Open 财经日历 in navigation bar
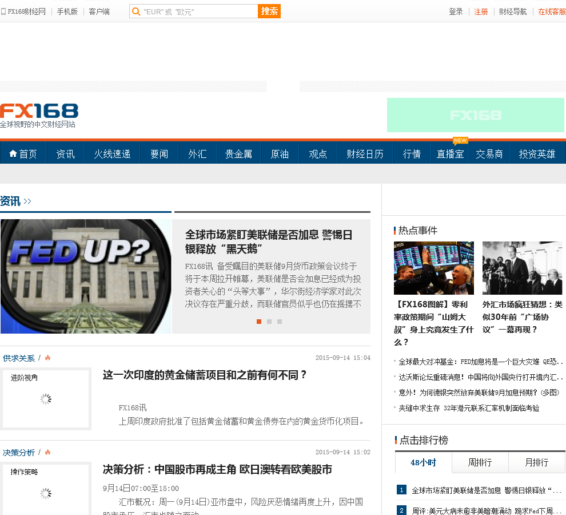The height and width of the screenshot is (515, 566). click(x=365, y=154)
